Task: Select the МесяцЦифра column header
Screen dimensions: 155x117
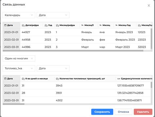Action: 67,25
